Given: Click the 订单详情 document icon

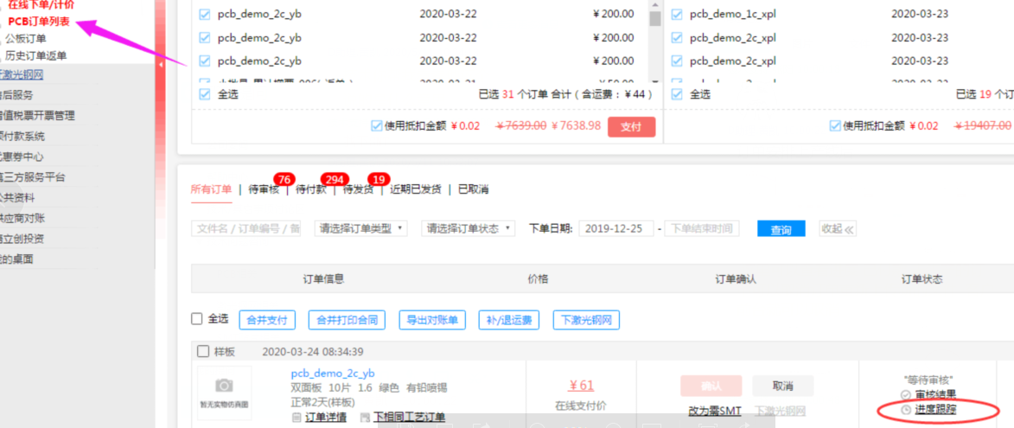Looking at the screenshot, I should pos(297,418).
